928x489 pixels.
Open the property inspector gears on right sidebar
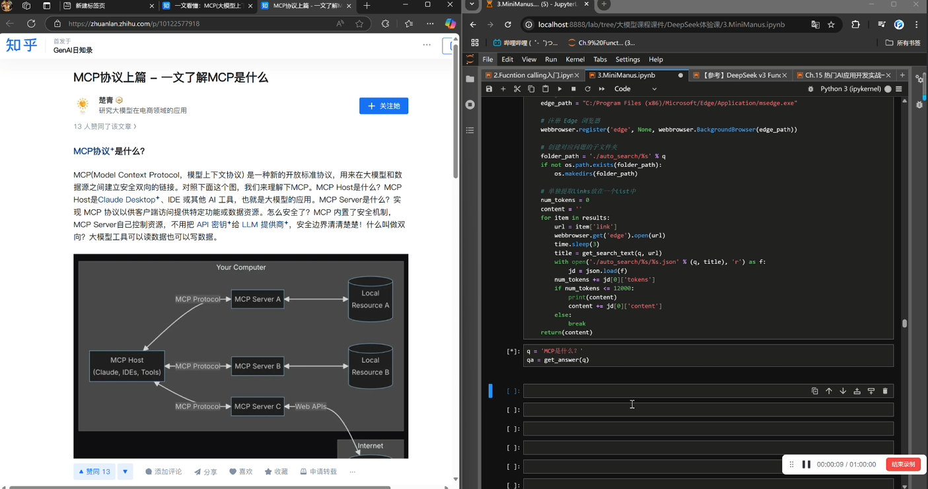919,79
